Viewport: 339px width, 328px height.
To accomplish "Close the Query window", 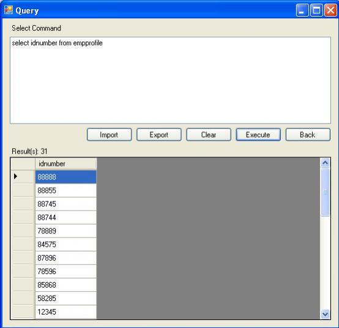I will tap(330, 10).
